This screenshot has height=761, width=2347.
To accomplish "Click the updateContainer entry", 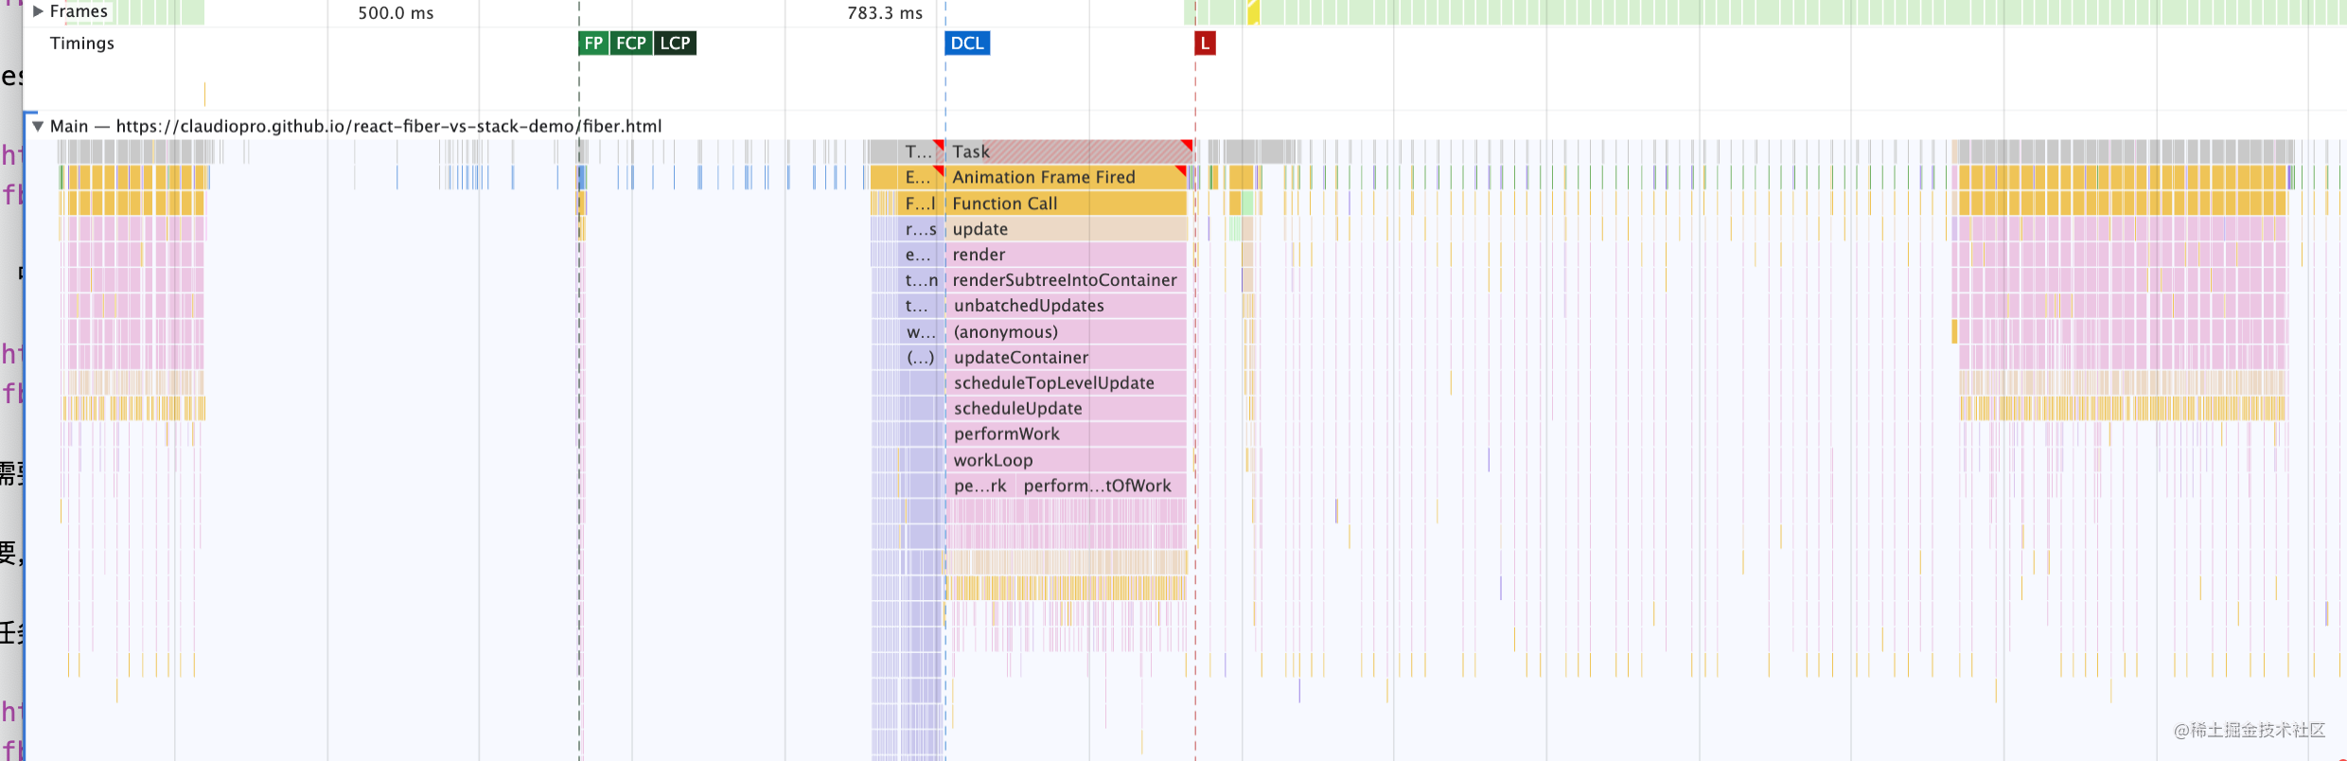I will pyautogui.click(x=1067, y=358).
